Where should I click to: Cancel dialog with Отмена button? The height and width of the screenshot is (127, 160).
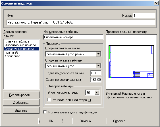click(x=85, y=121)
